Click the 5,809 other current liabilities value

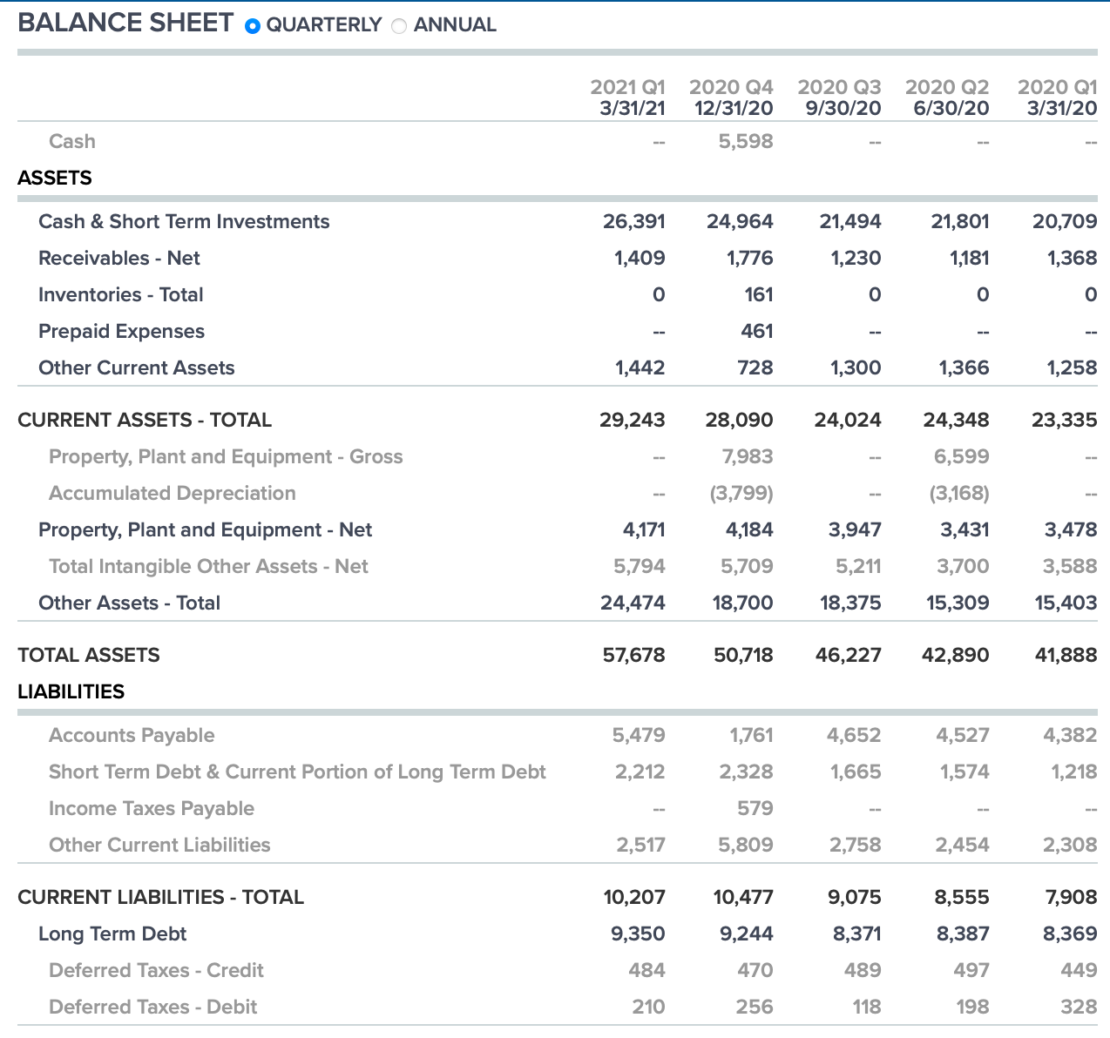(x=746, y=845)
